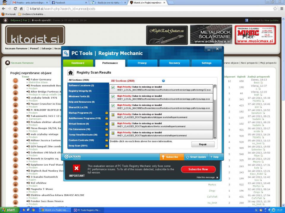Reload the kitarist.si page
Screen dimensions: 285x213
(15, 9)
